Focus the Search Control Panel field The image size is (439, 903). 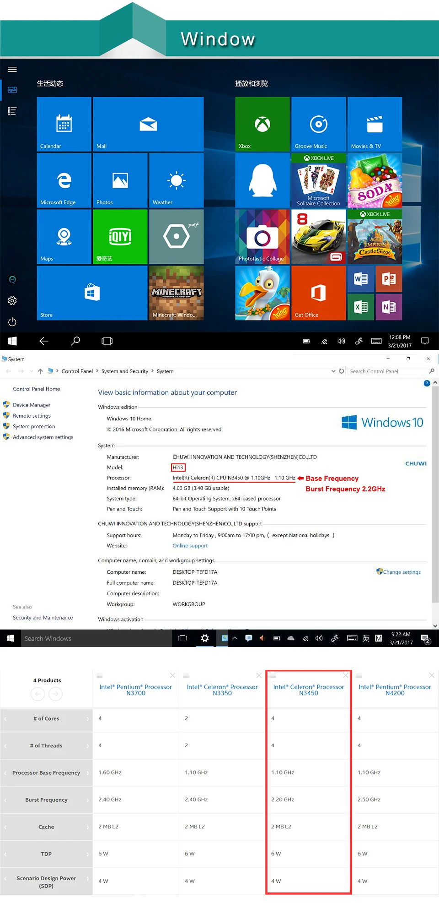click(392, 371)
